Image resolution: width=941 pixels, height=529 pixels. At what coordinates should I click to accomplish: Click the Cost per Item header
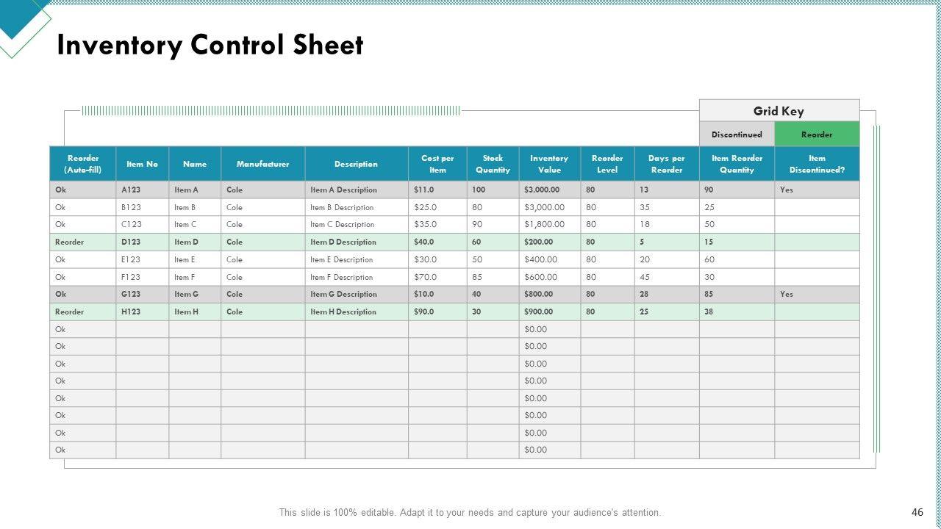pyautogui.click(x=437, y=164)
